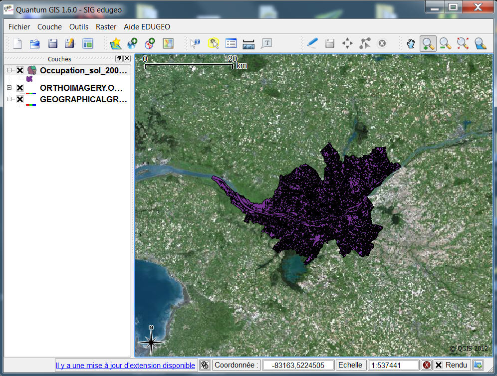The height and width of the screenshot is (376, 497).
Task: Close the Couches panel
Action: (127, 58)
